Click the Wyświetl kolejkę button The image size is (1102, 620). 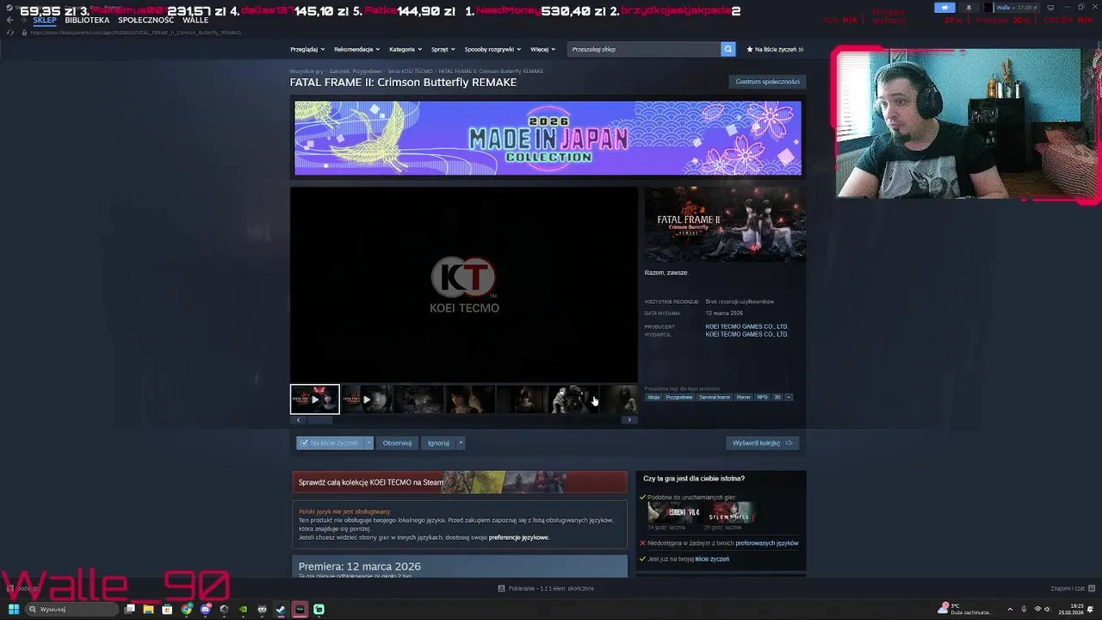763,443
